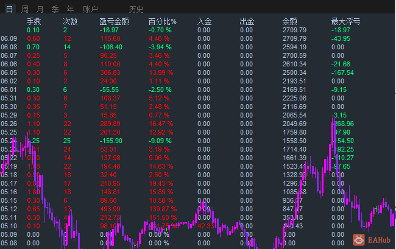The height and width of the screenshot is (249, 396).
Task: Select the 06.01 date row label
Action: pos(9,89)
